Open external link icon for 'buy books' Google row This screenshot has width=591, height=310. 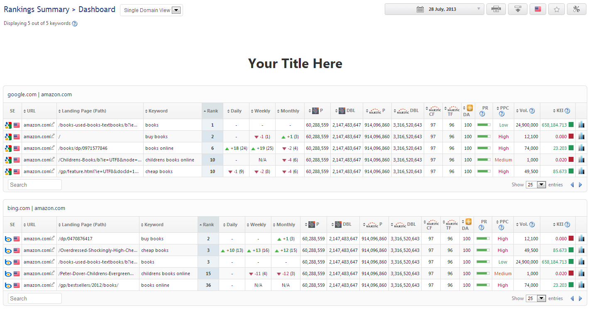click(52, 136)
